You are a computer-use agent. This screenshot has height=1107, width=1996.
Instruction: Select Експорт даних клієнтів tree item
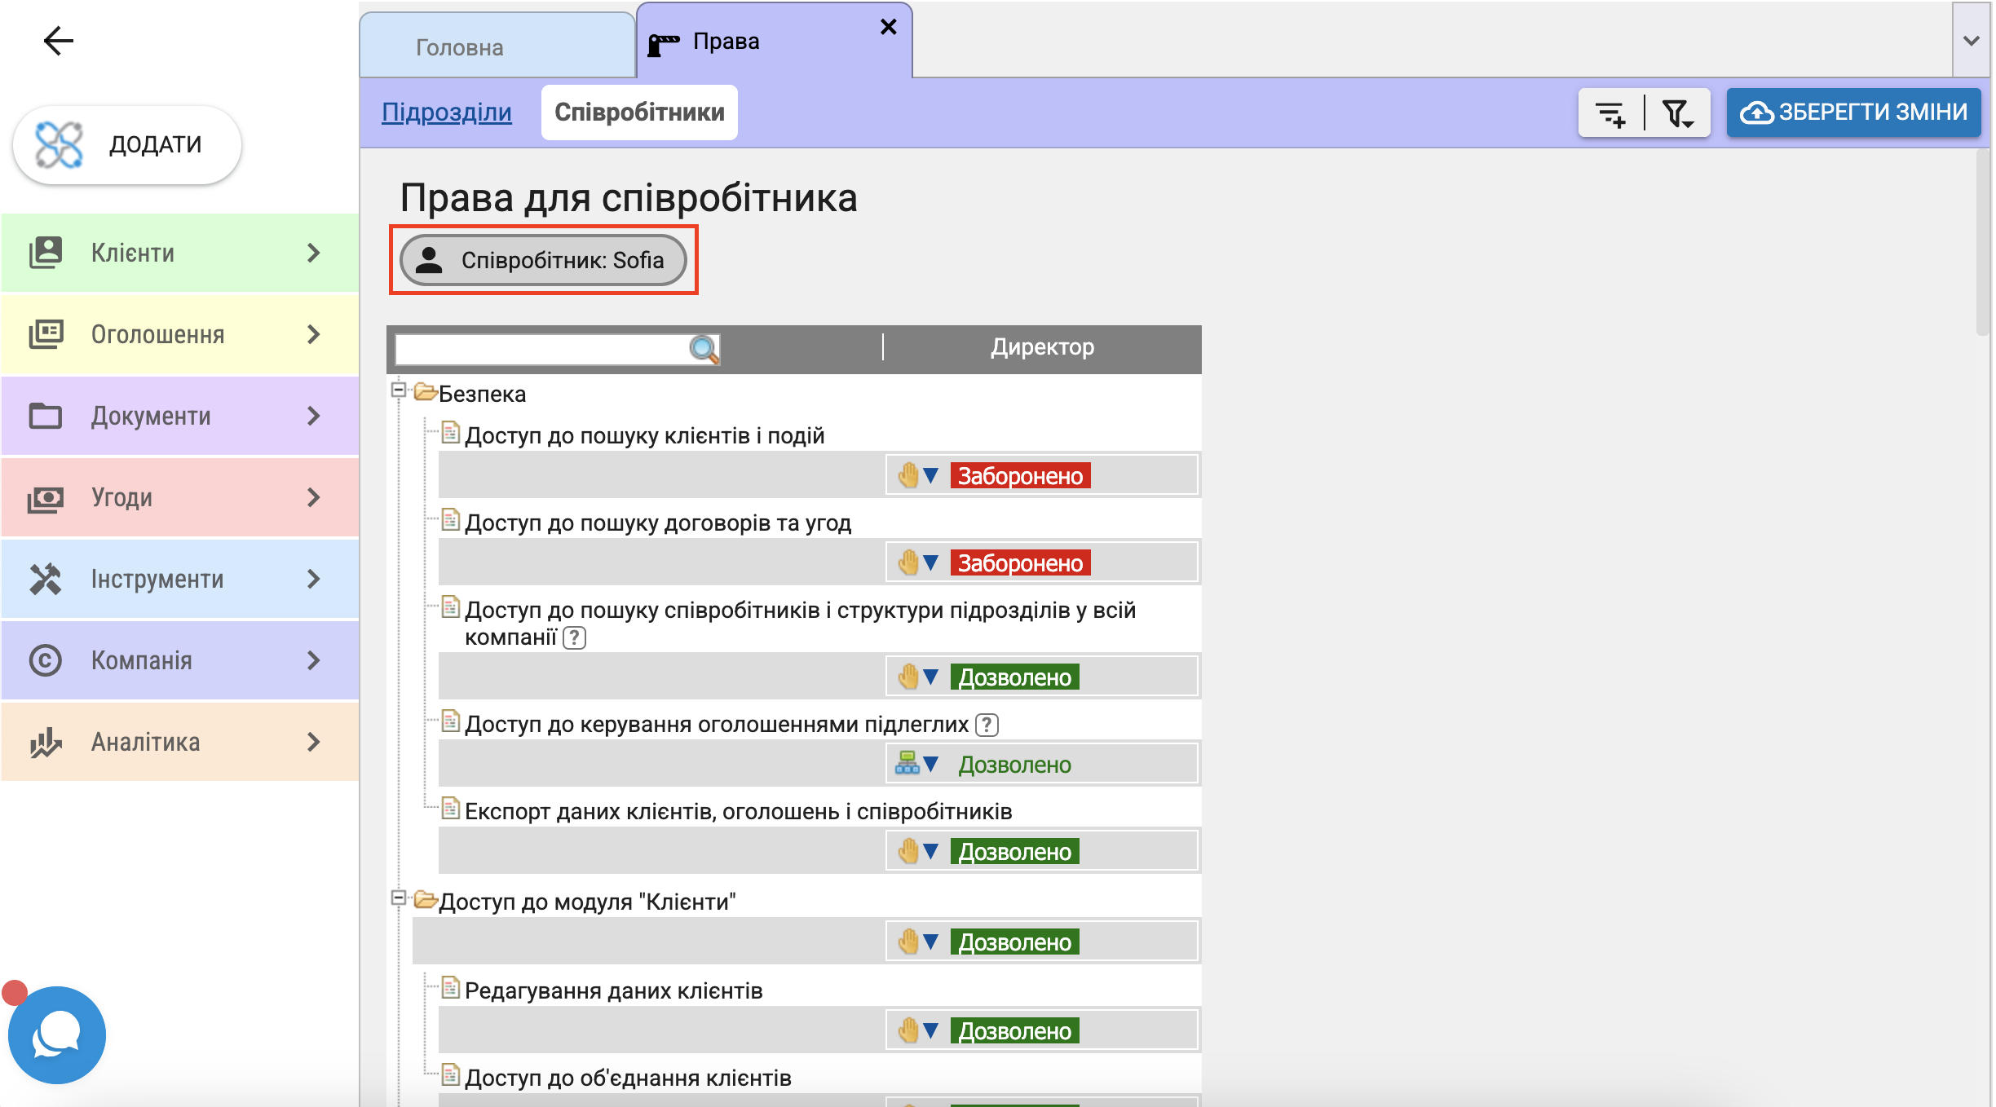[x=738, y=811]
